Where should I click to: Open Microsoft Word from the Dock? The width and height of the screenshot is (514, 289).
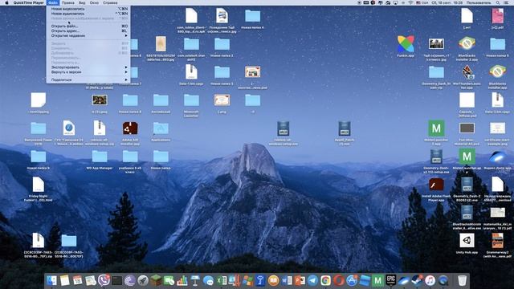[287, 280]
